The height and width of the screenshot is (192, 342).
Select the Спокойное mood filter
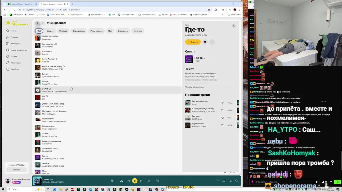coord(123,31)
